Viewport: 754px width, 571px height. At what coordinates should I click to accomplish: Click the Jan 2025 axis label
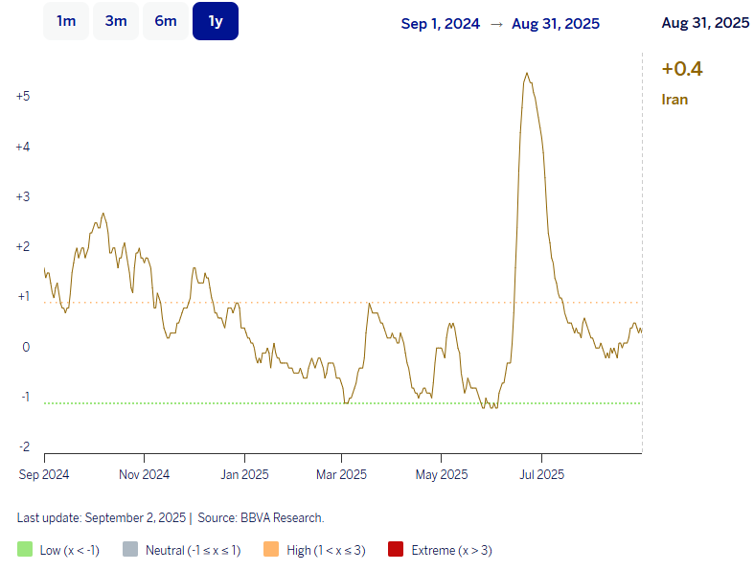coord(244,475)
